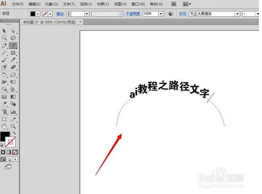This screenshot has height=194, width=262.
Task: Open the 效果(C) menu
Action: (103, 4)
